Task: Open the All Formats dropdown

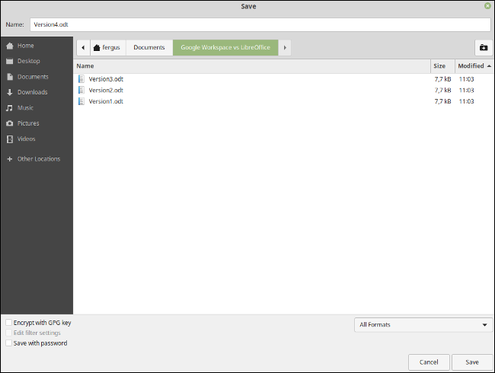Action: click(423, 325)
